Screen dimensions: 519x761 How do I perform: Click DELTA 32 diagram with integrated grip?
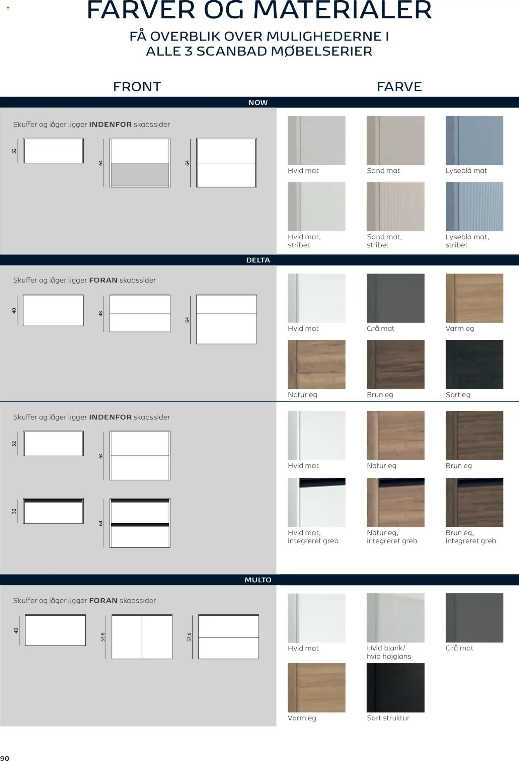pos(53,511)
